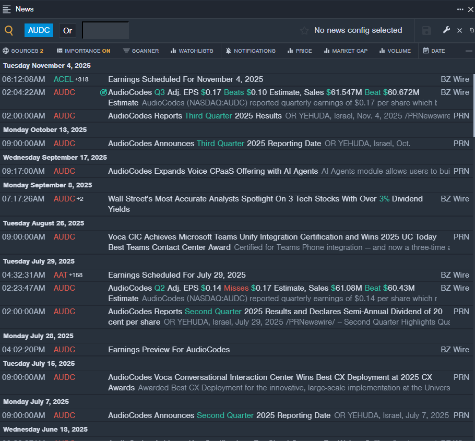Expand the Market Cap filter

point(346,51)
